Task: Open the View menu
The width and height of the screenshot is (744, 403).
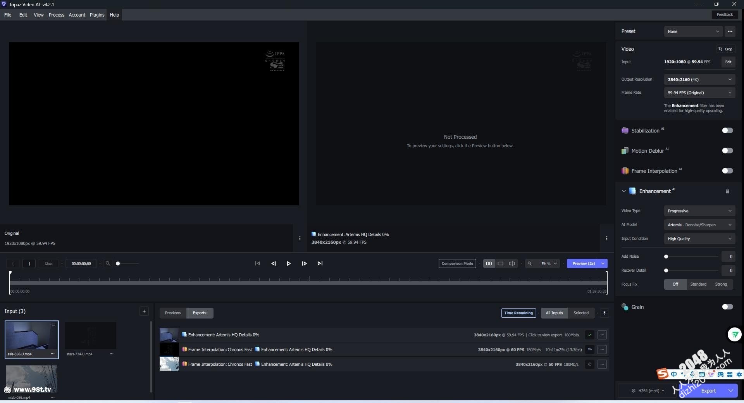Action: coord(39,15)
